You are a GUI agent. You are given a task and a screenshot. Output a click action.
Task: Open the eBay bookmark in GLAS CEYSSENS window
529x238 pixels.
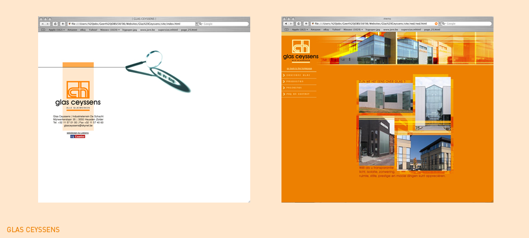click(83, 30)
